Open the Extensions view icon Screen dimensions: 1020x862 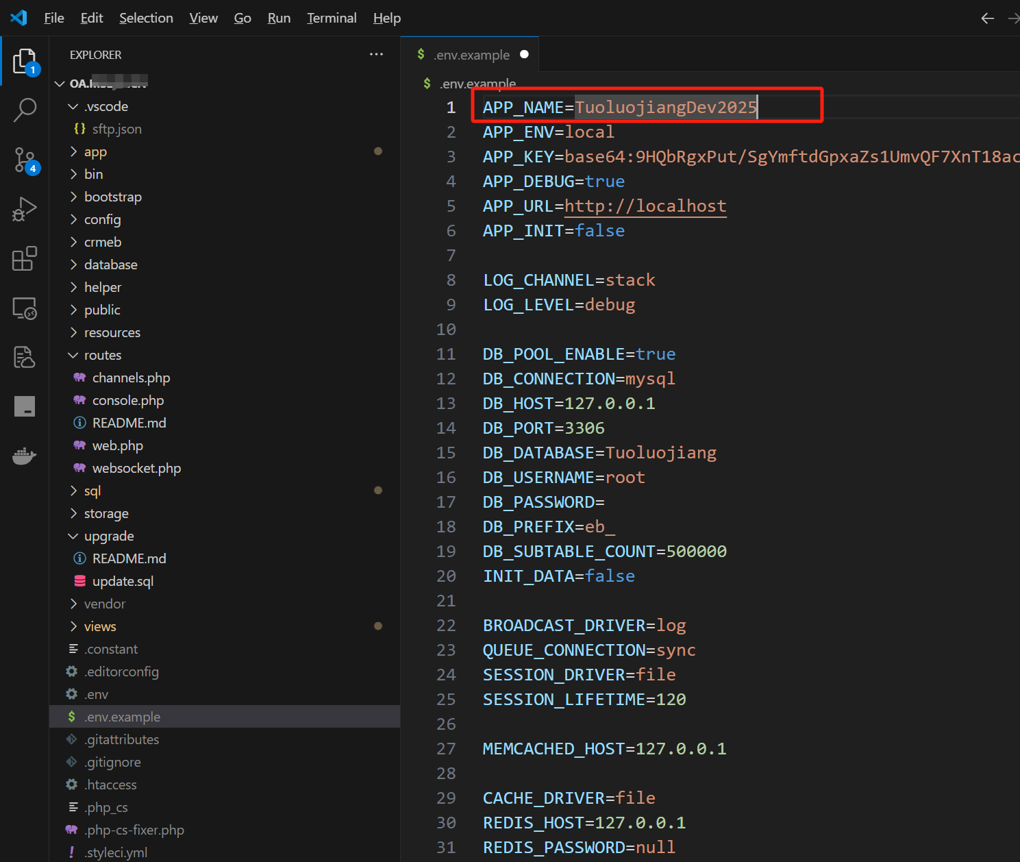coord(25,258)
